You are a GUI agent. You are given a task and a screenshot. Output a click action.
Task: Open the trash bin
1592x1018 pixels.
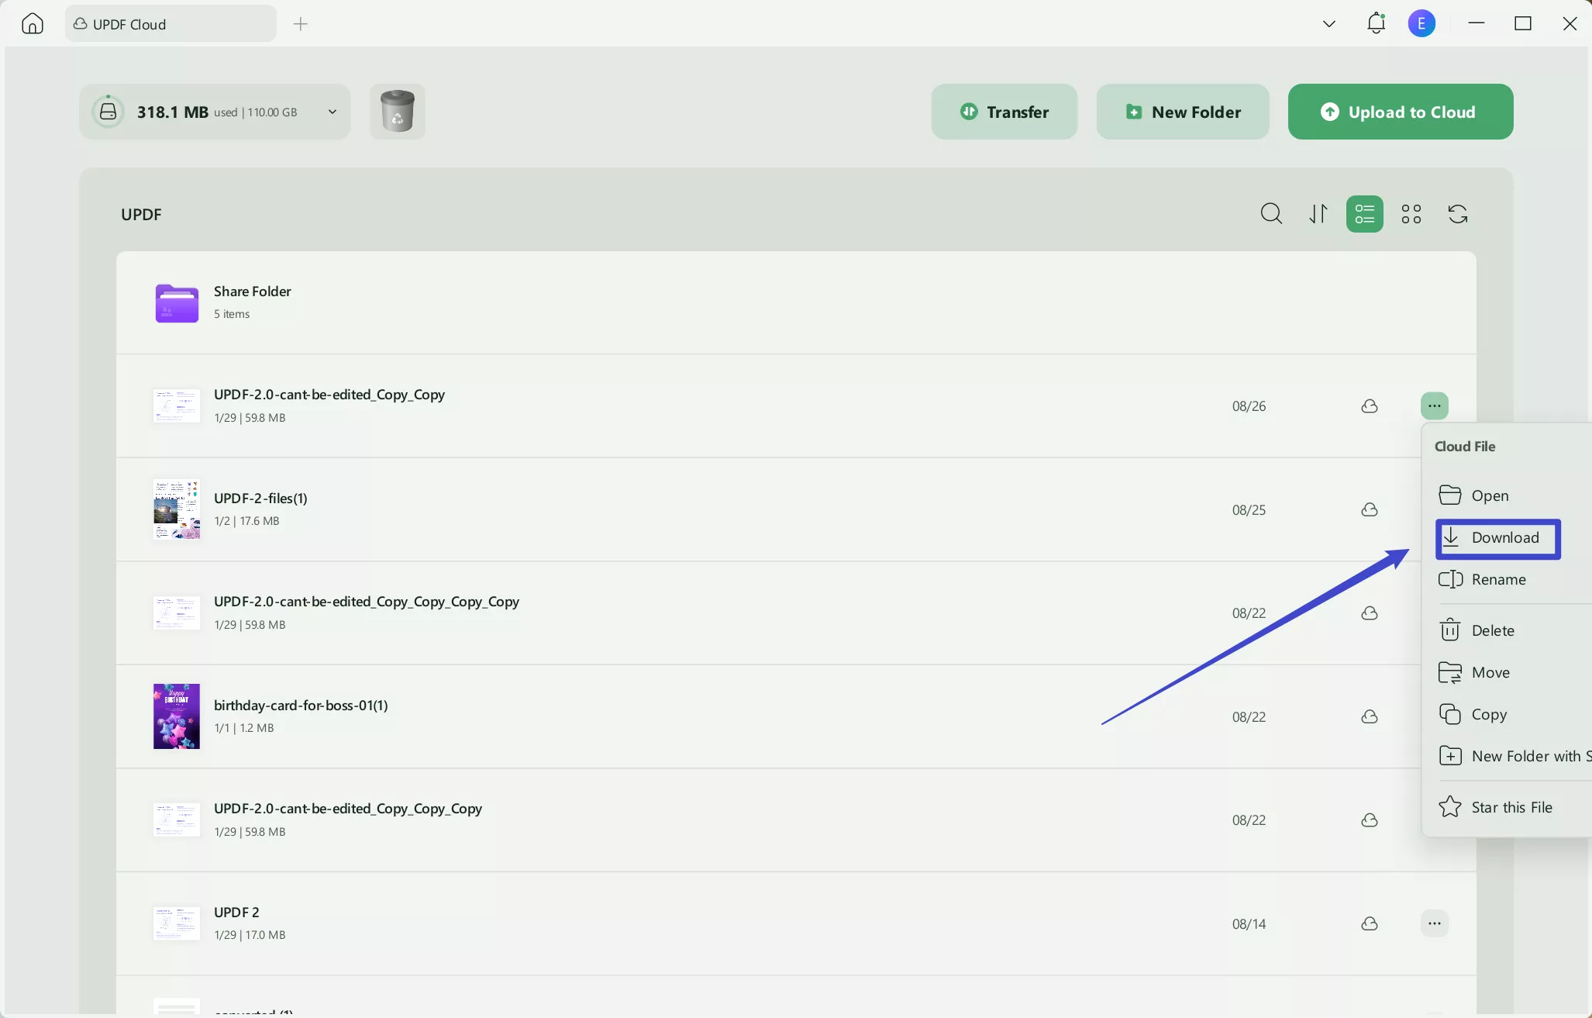398,111
